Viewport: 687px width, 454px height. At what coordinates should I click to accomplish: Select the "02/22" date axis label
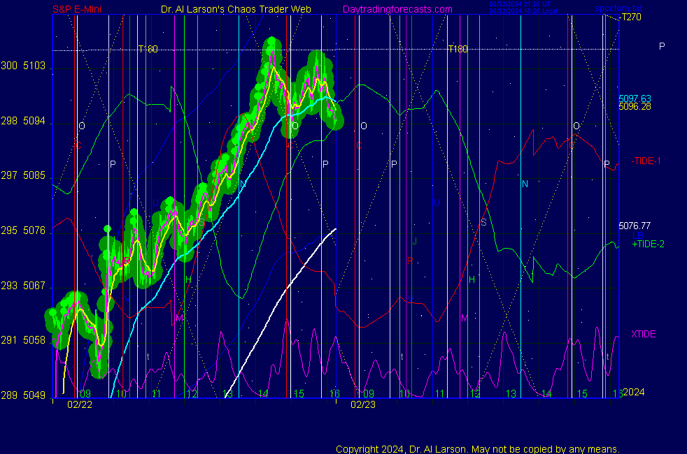coord(80,404)
